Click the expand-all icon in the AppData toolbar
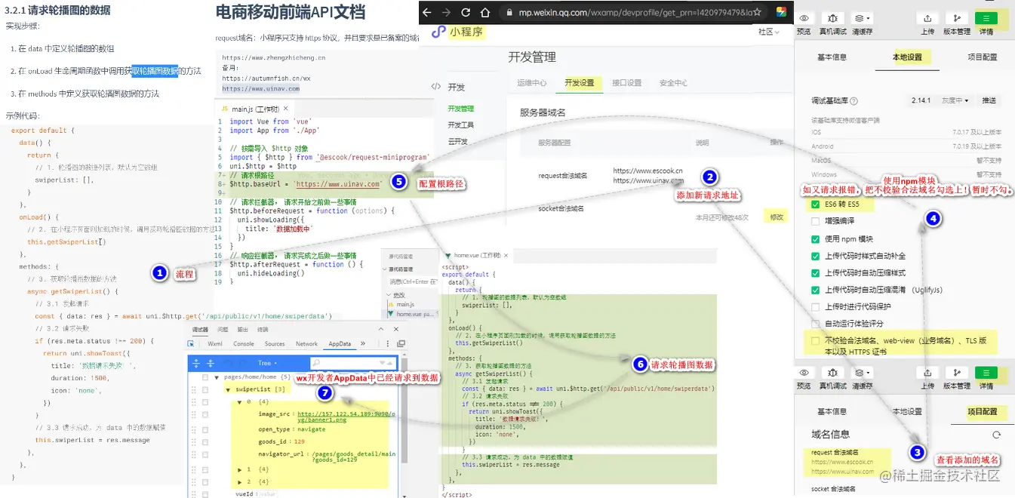This screenshot has height=498, width=1015. (196, 363)
